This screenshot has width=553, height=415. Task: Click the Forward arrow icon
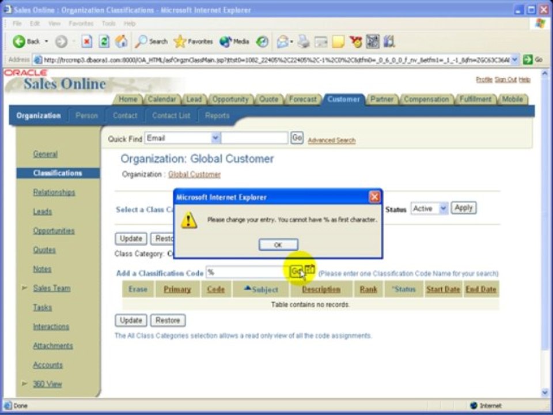click(x=61, y=41)
